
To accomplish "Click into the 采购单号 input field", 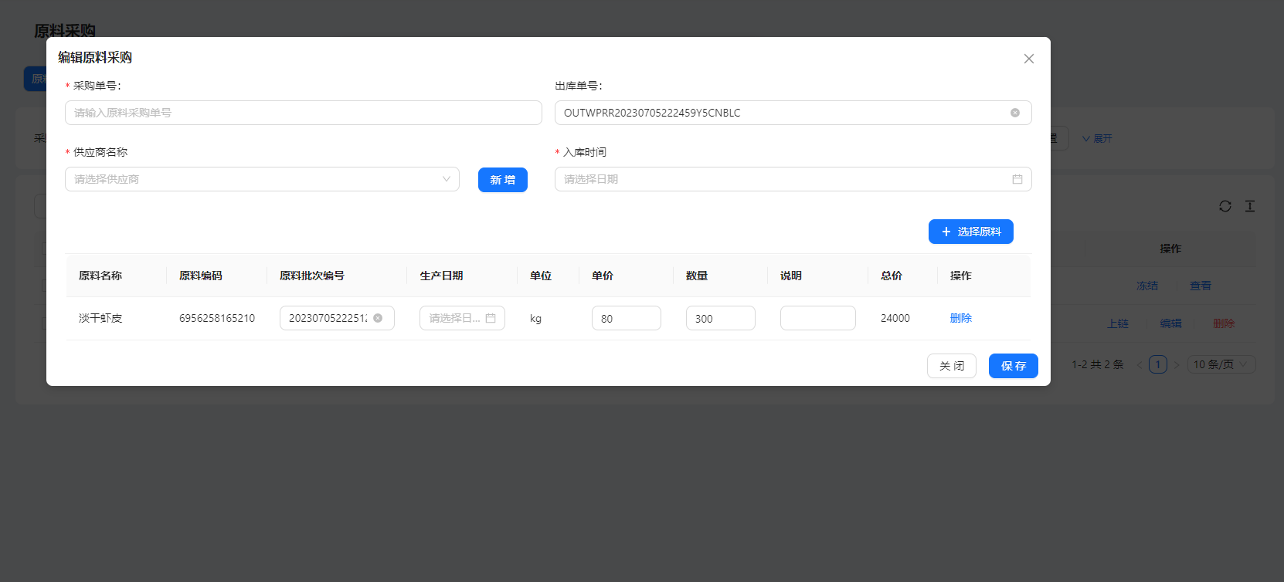I will (x=303, y=113).
